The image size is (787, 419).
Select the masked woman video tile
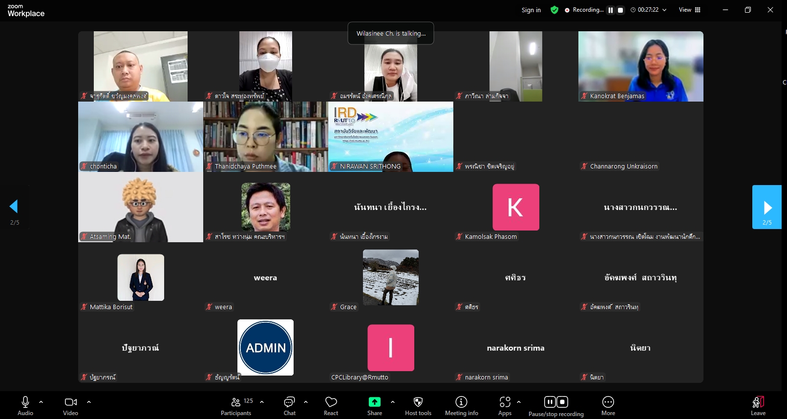266,66
